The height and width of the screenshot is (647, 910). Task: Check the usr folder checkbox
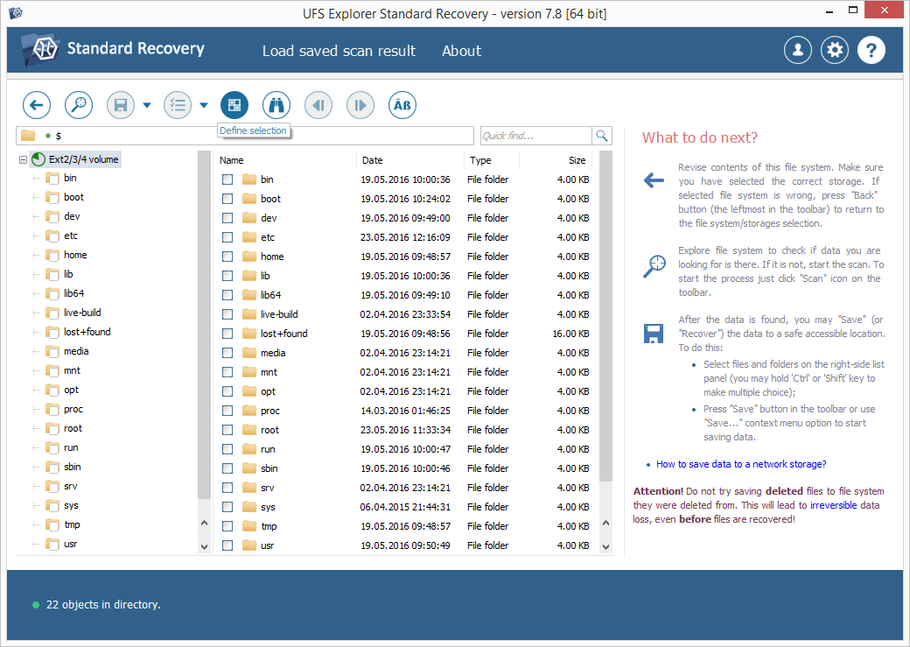tap(227, 545)
